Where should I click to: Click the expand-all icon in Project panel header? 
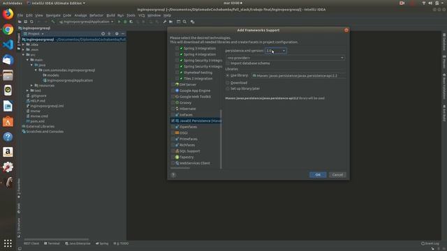point(109,33)
